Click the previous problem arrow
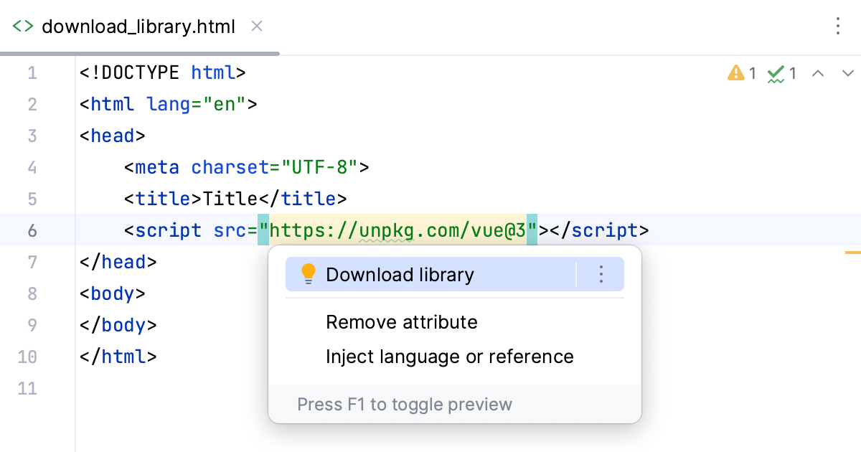 click(x=818, y=72)
